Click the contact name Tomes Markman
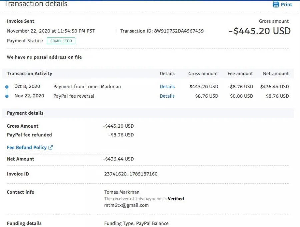300x227 pixels. [122, 192]
